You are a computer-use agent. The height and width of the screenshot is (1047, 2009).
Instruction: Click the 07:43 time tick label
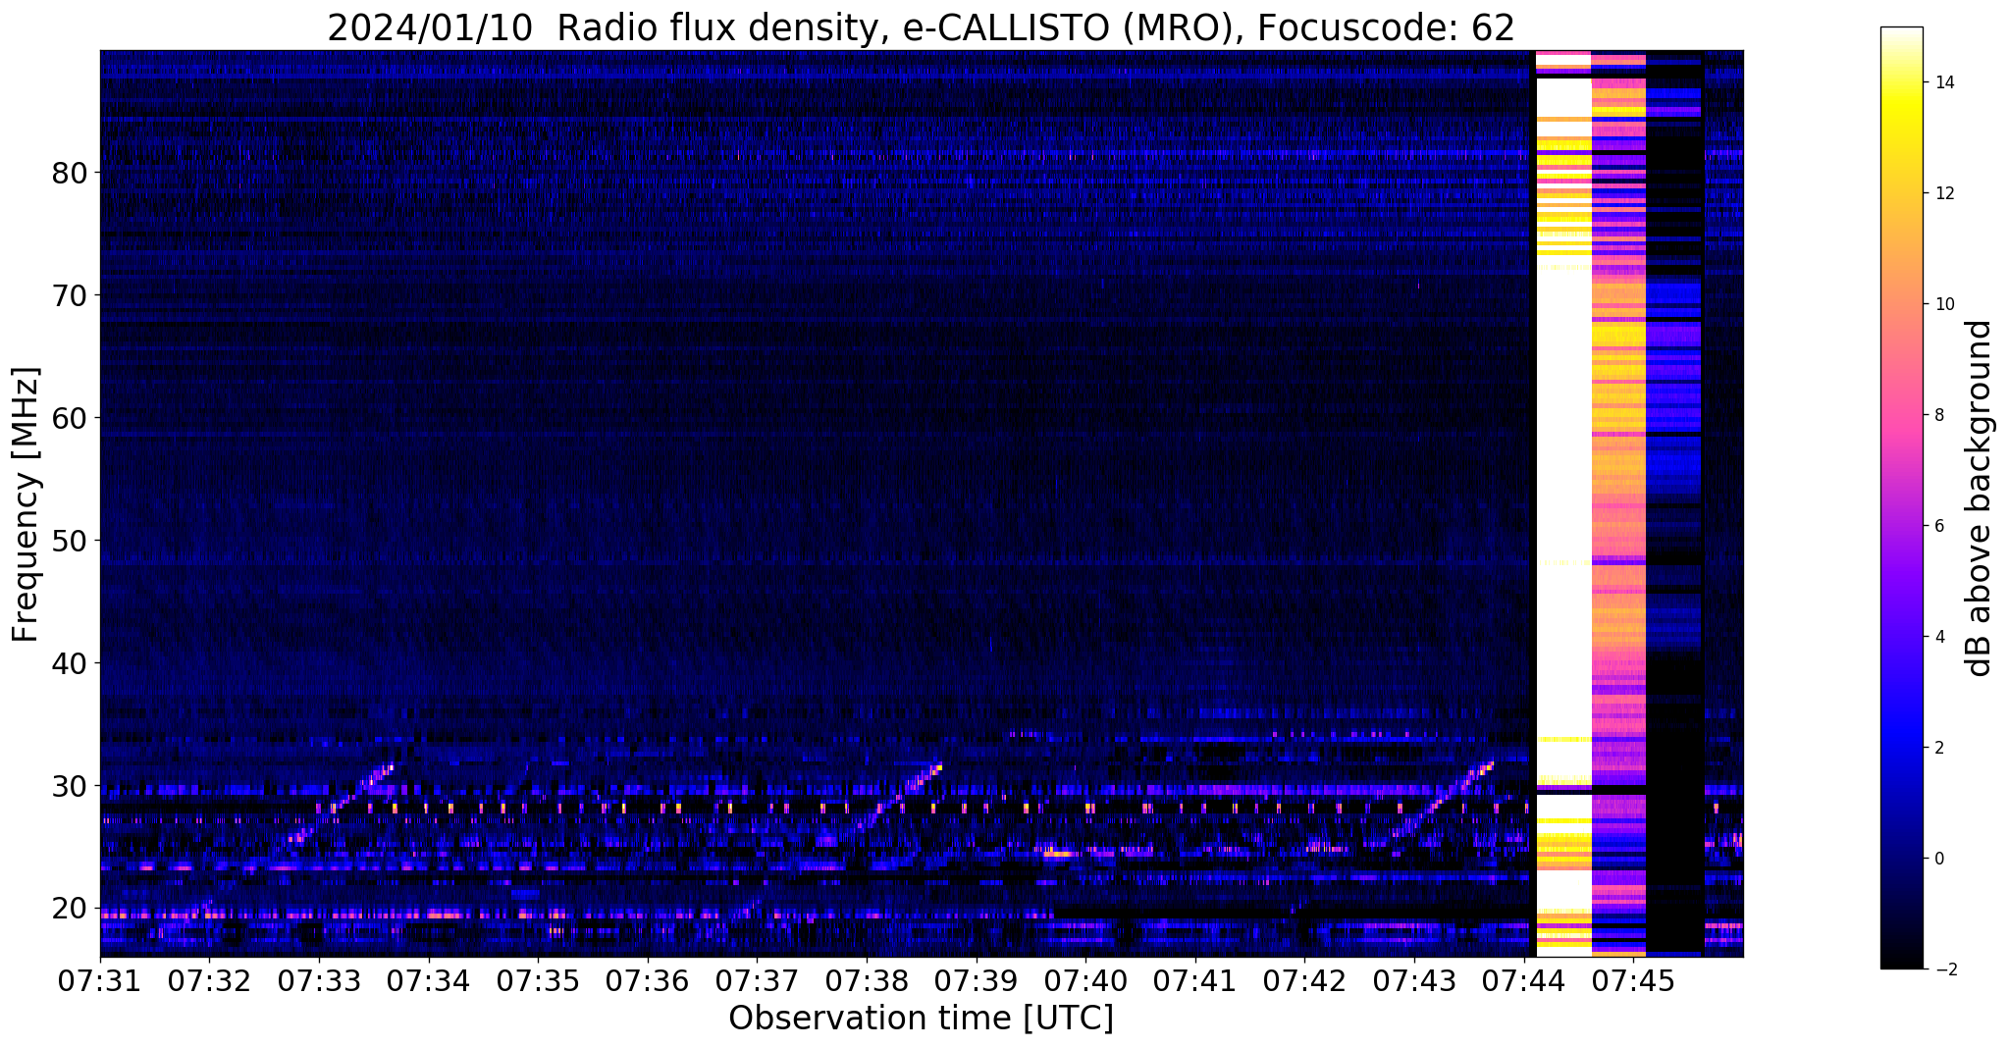tap(1413, 981)
